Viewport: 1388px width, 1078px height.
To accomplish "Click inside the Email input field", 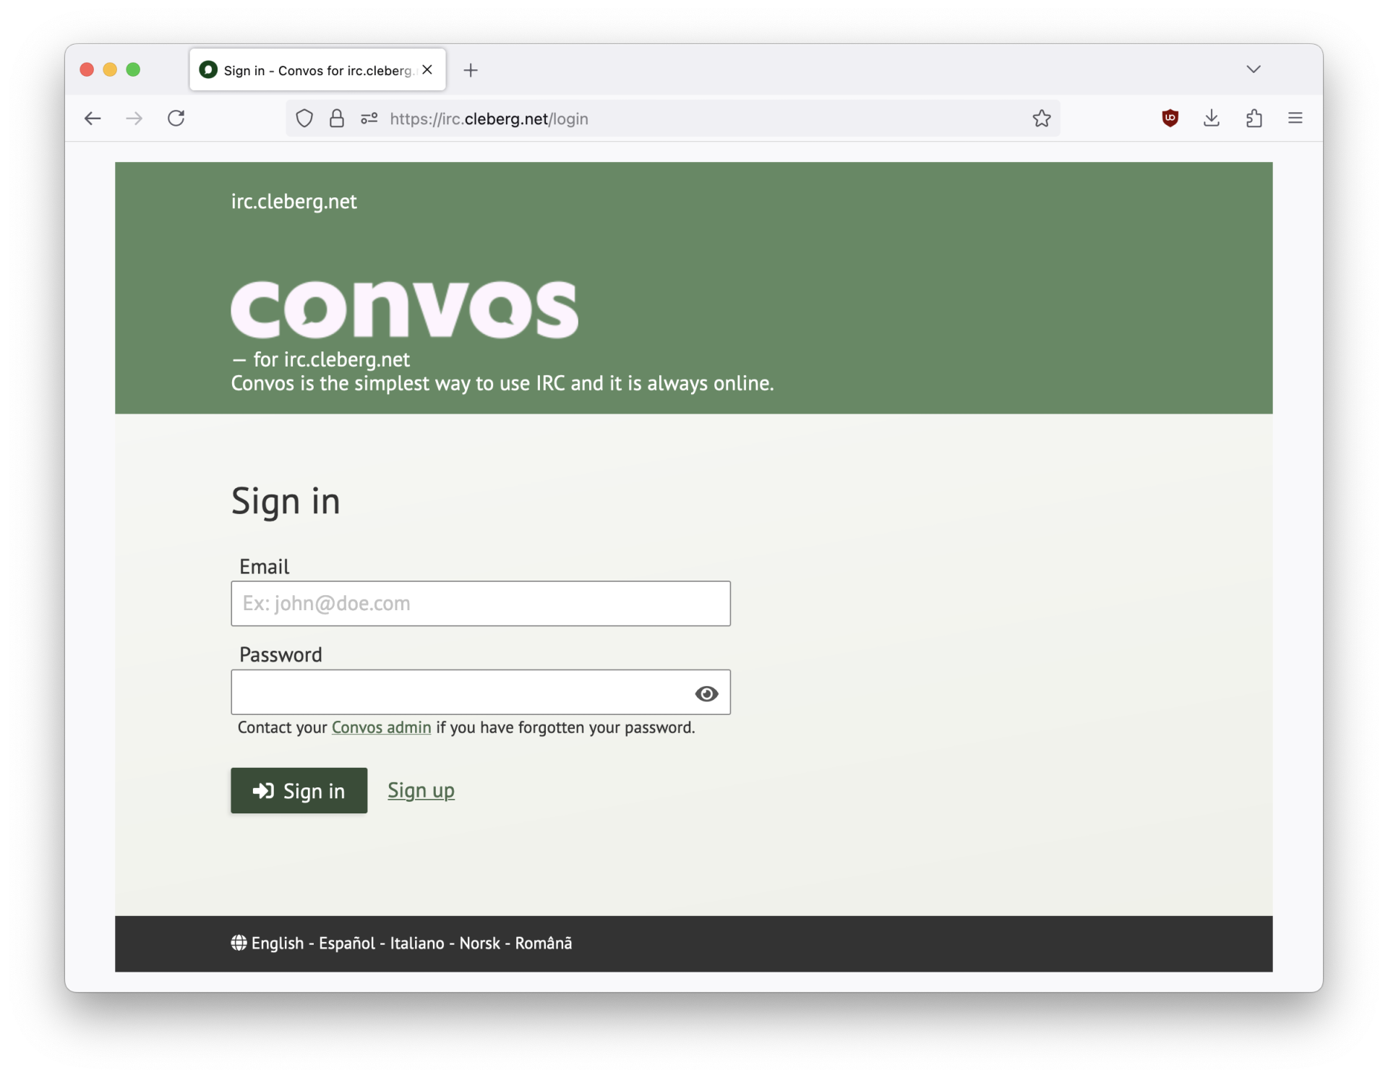I will click(480, 603).
